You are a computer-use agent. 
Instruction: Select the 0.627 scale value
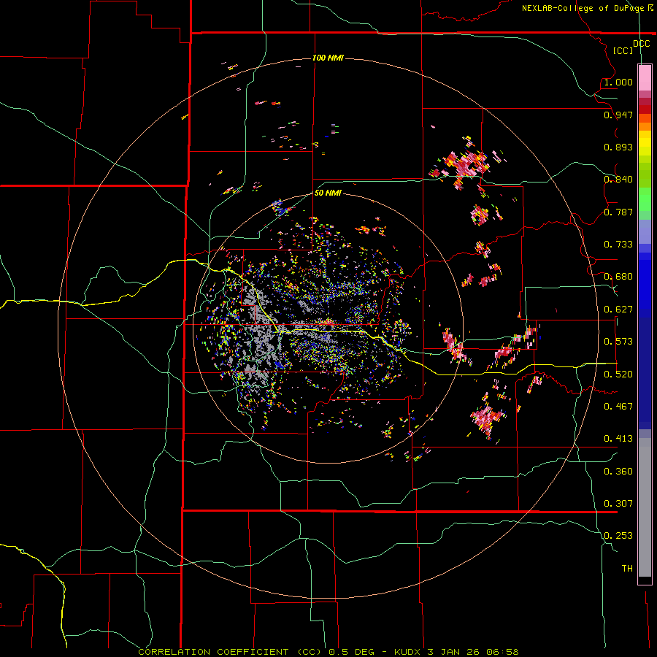coord(618,310)
